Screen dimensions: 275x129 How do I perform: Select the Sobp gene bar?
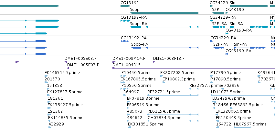(164, 13)
